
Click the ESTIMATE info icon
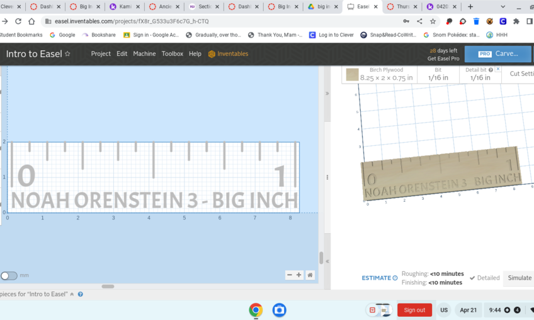(395, 278)
